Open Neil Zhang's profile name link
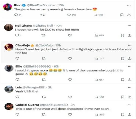The image size is (136, 119). pyautogui.click(x=24, y=26)
